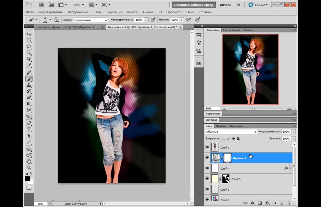The image size is (321, 207).
Task: Open the brush preset picker arrow
Action: 50,20
